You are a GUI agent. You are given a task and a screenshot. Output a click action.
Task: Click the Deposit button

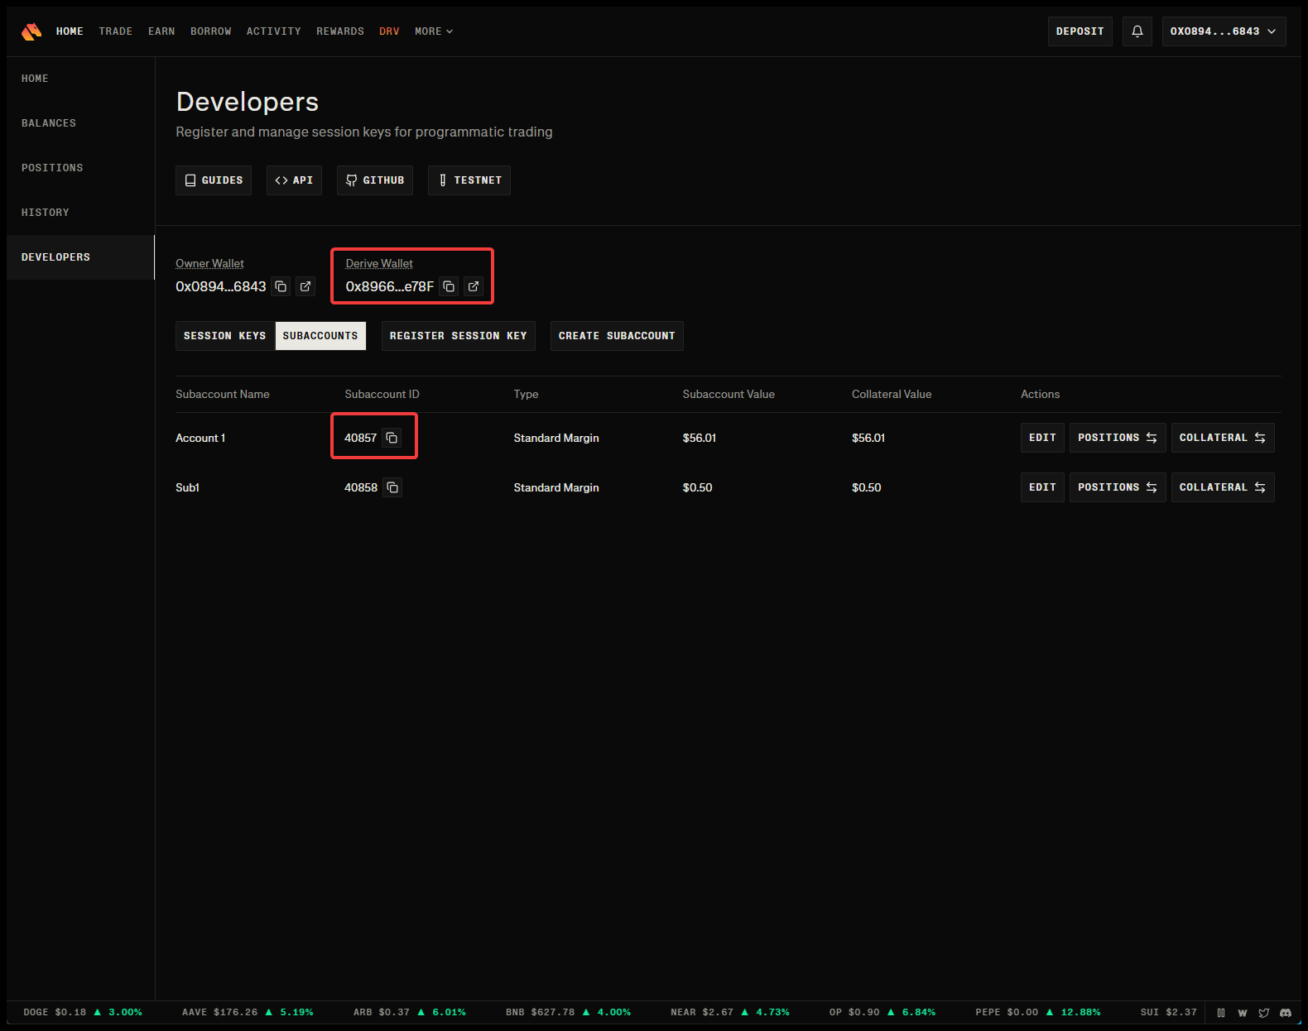(x=1080, y=31)
